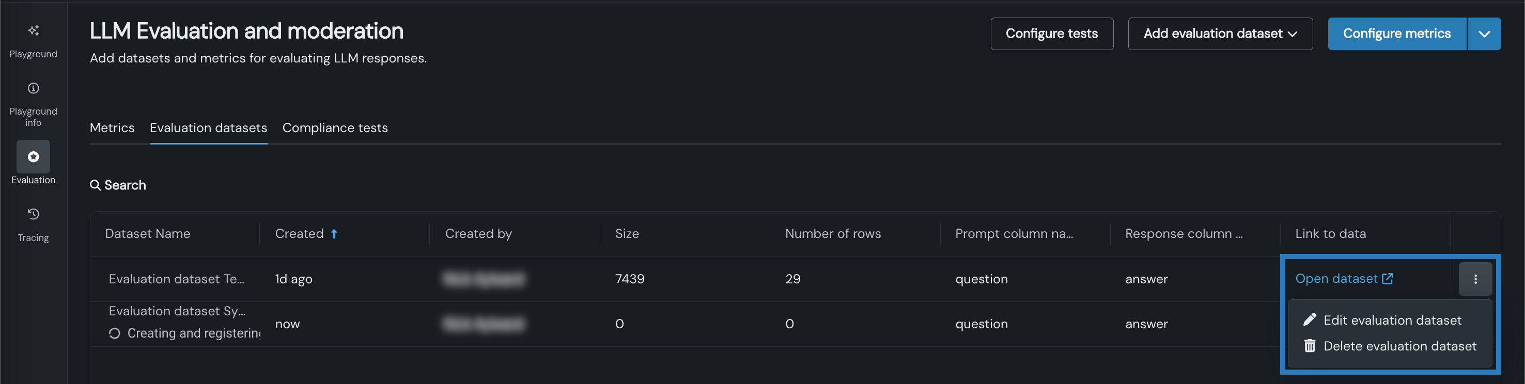
Task: Open the Open dataset link
Action: click(x=1335, y=279)
